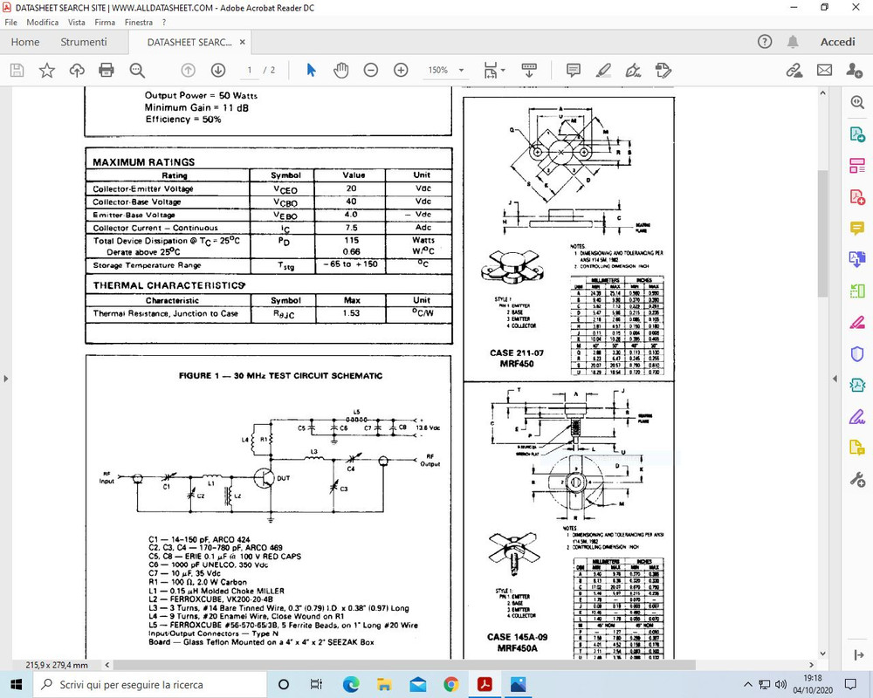Add bookmark with the star icon
The width and height of the screenshot is (873, 698).
click(x=47, y=70)
